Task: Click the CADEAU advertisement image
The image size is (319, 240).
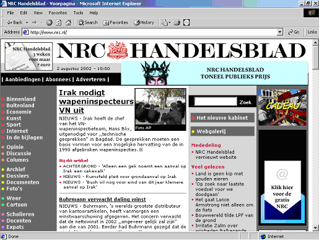Action: pyautogui.click(x=282, y=107)
